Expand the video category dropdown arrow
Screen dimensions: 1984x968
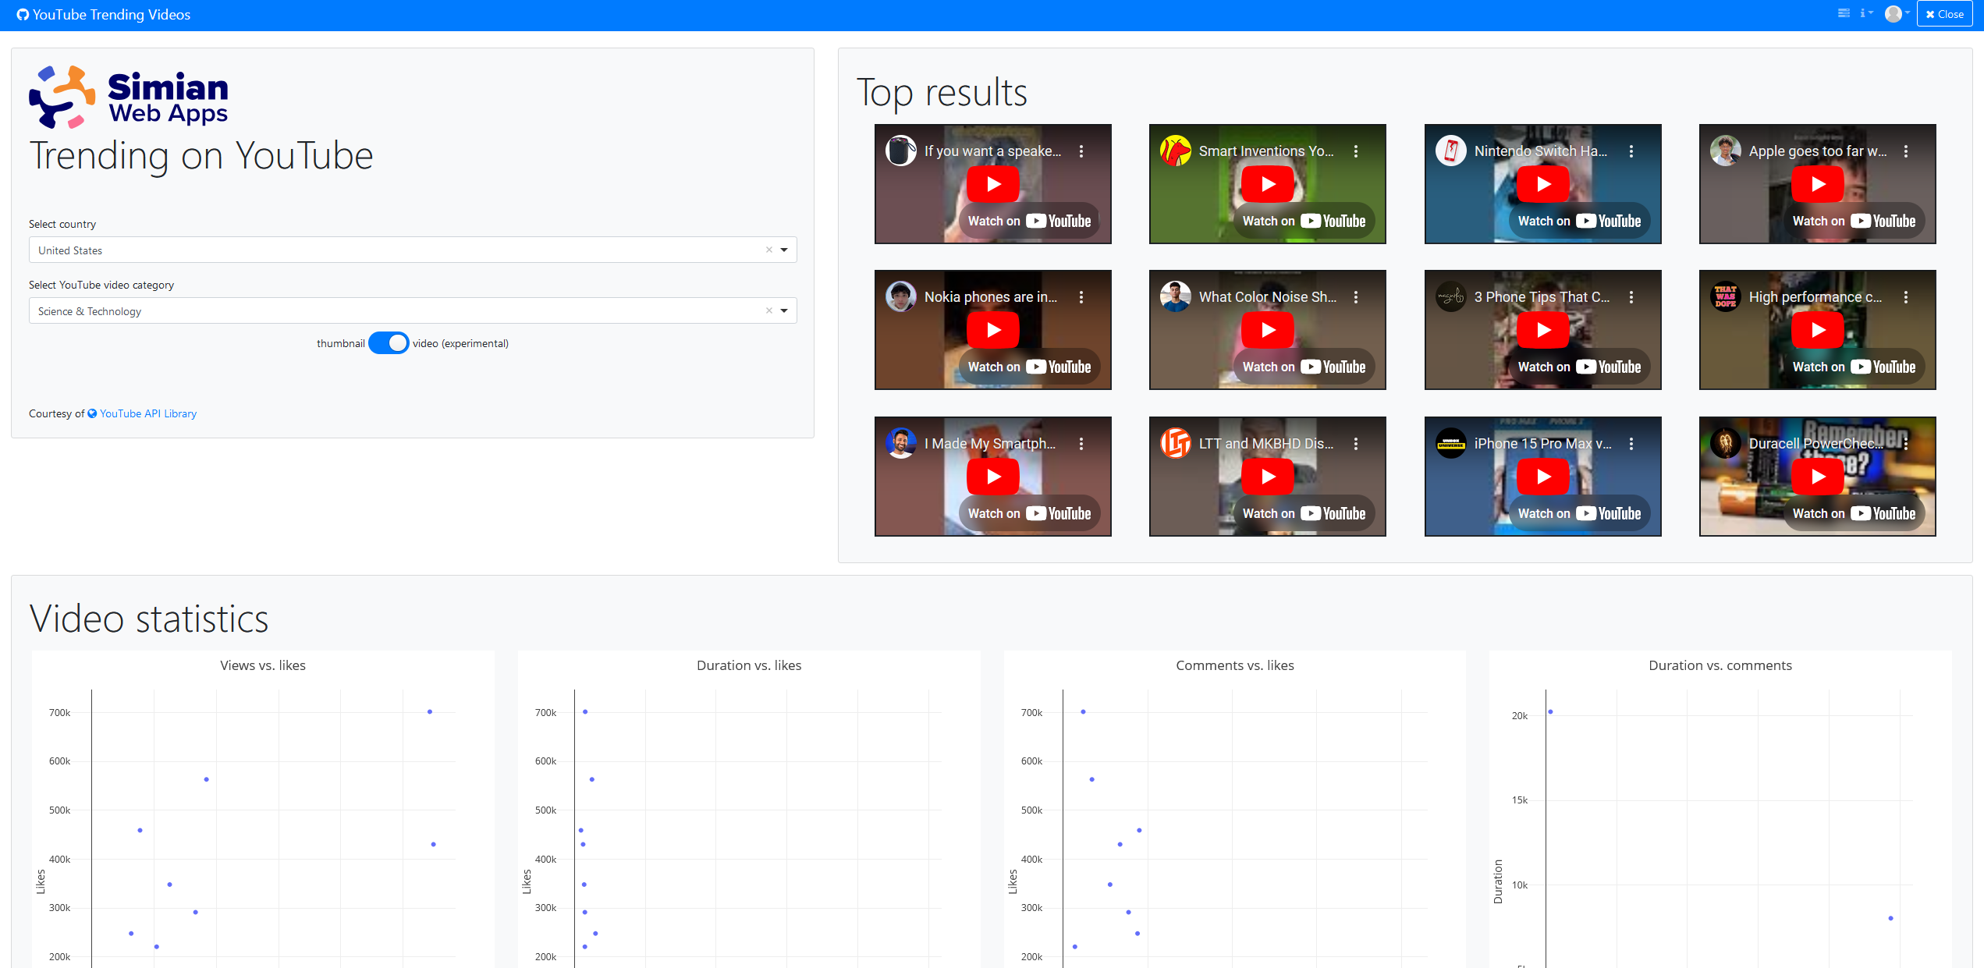coord(784,310)
